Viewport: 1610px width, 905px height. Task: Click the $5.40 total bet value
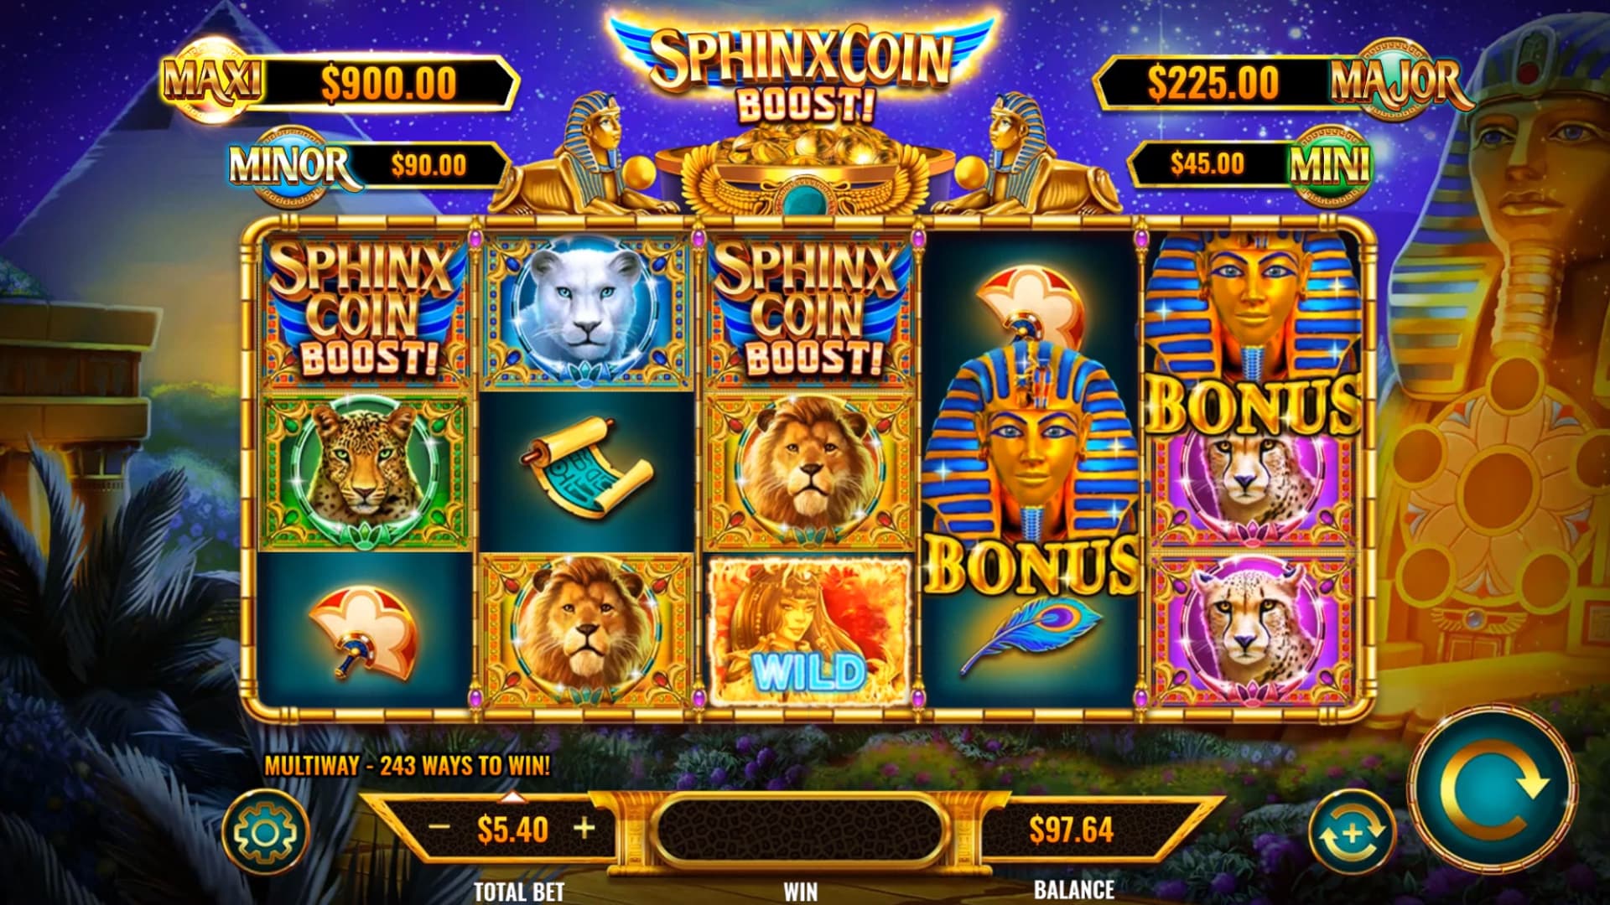pos(512,829)
